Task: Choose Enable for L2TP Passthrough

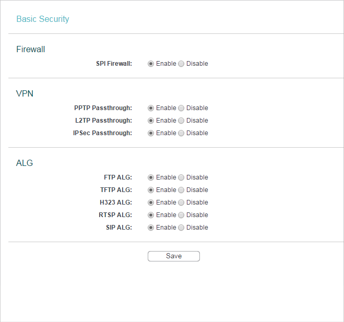Action: [151, 121]
